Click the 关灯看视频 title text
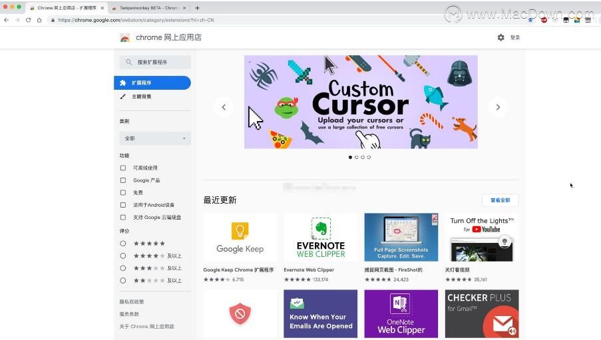 (x=457, y=270)
